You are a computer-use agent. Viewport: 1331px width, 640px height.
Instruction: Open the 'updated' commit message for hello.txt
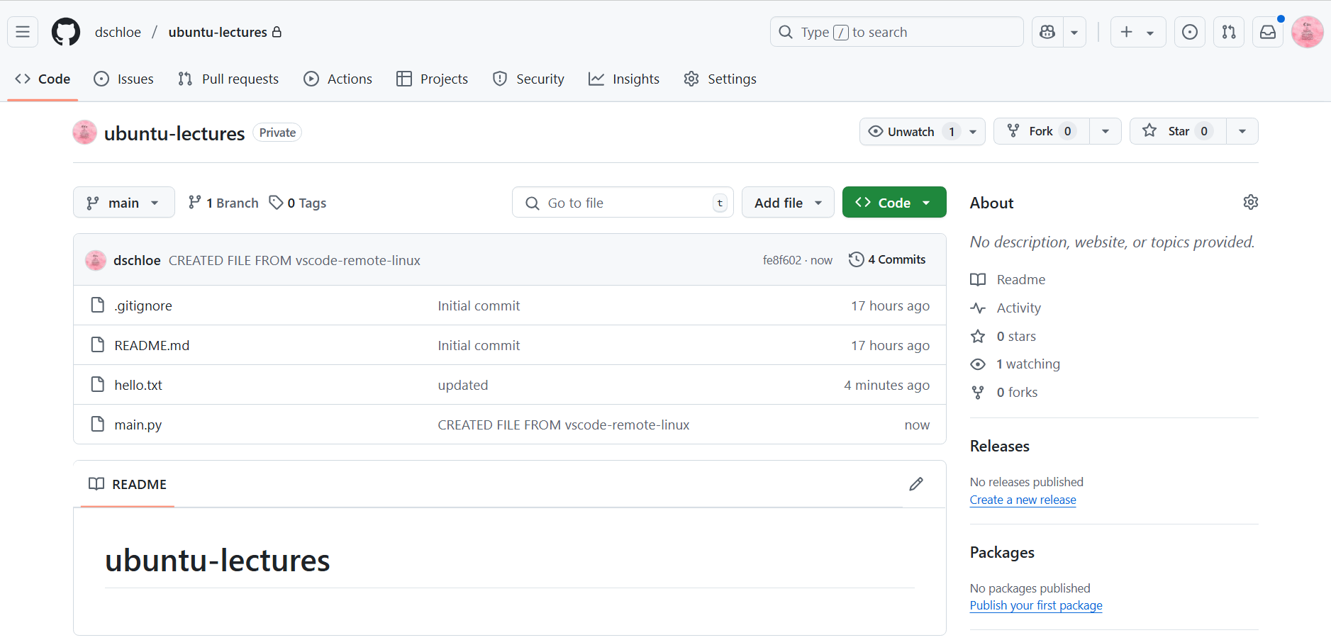[463, 385]
